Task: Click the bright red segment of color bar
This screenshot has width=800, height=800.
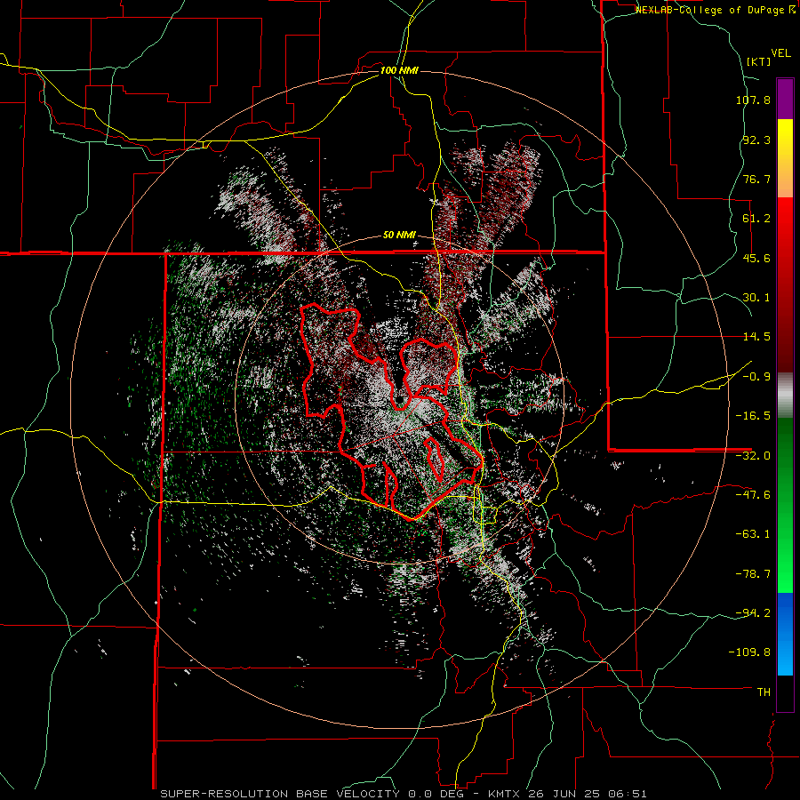Action: [785, 284]
